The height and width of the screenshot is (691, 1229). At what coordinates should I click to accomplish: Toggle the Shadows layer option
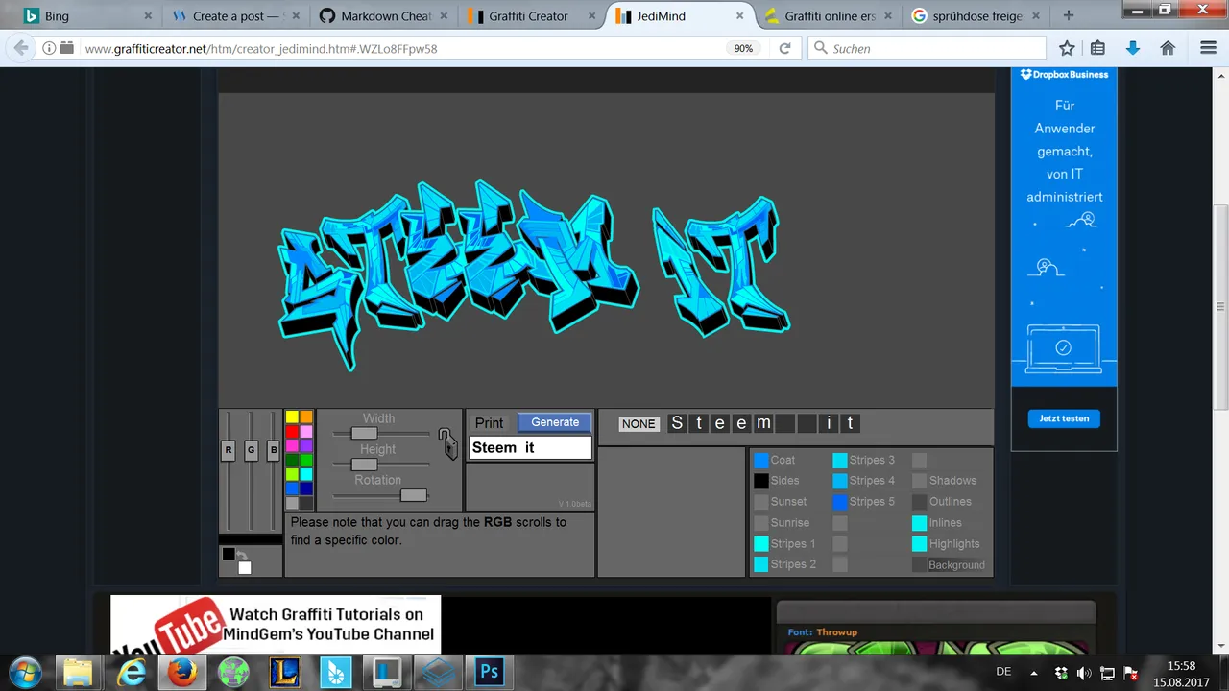[x=951, y=481]
